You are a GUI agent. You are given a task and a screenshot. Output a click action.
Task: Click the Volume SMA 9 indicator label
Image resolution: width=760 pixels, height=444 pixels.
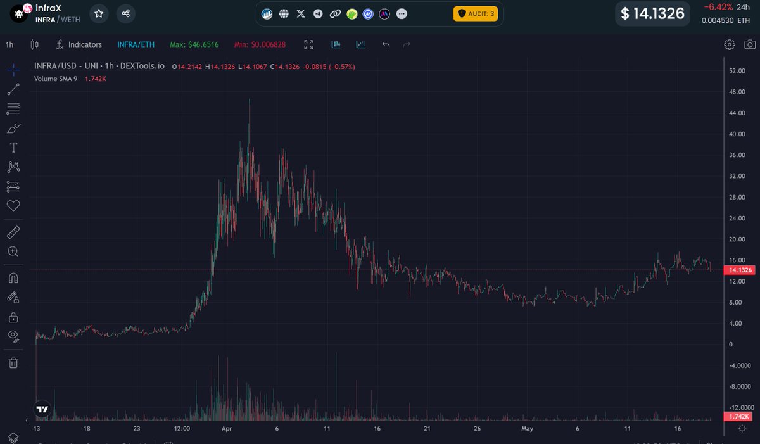click(56, 79)
